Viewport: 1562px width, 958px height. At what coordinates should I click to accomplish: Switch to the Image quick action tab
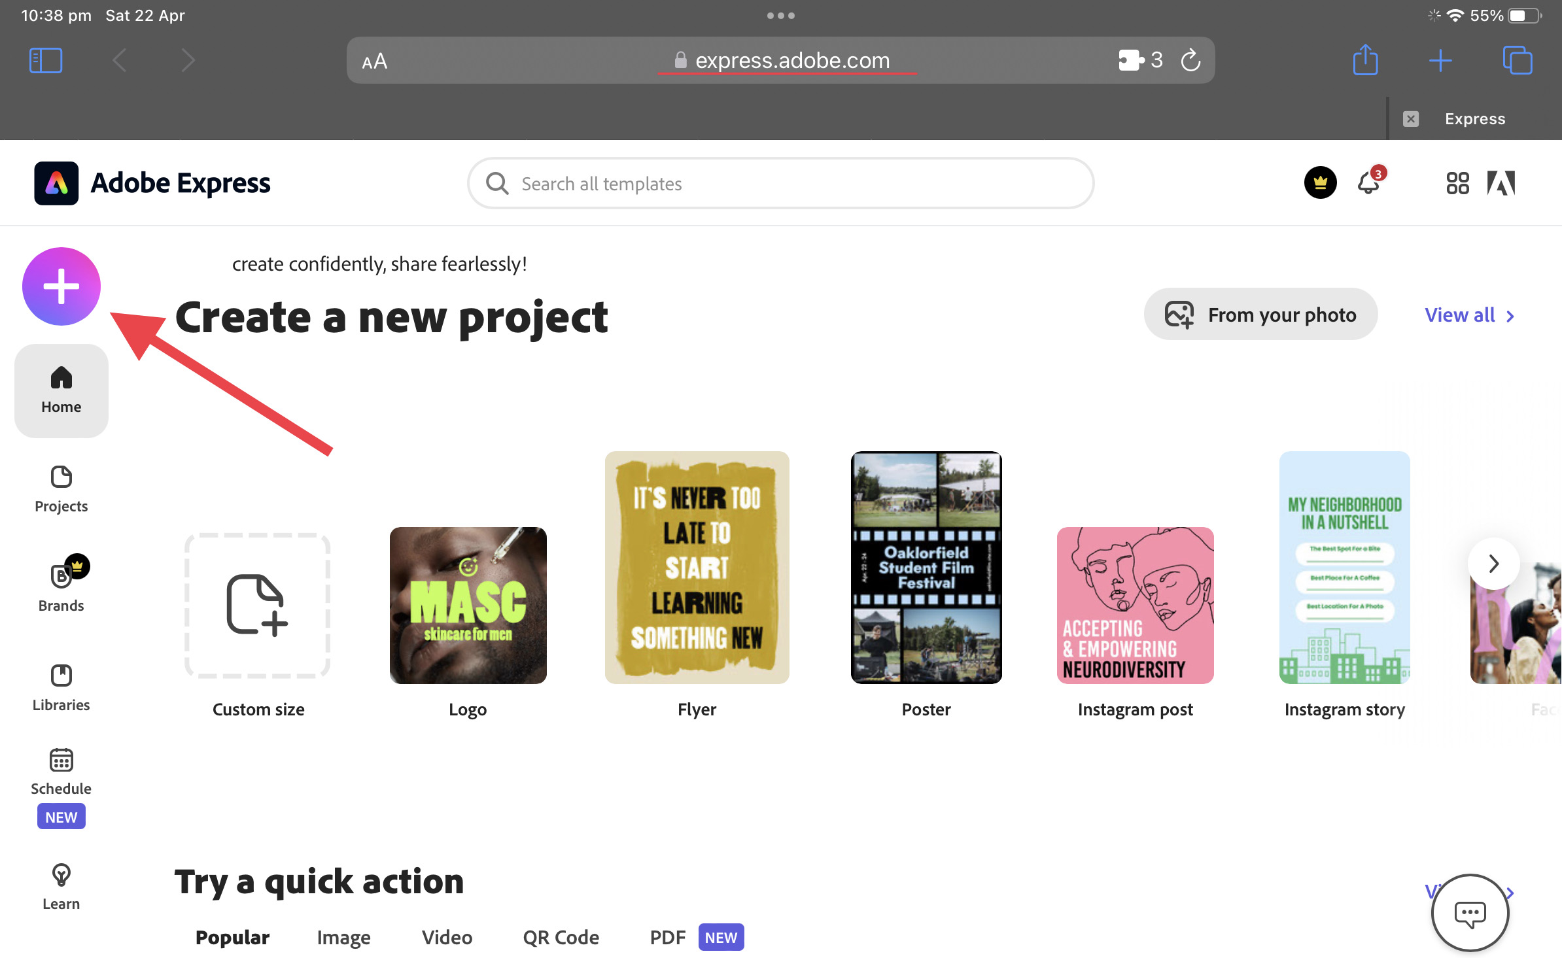[343, 936]
